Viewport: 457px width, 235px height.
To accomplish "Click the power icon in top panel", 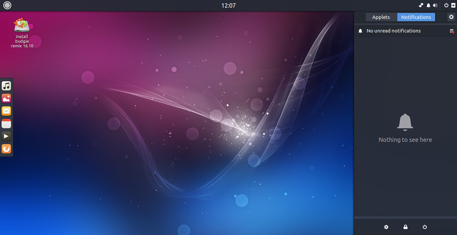I will coord(446,5).
